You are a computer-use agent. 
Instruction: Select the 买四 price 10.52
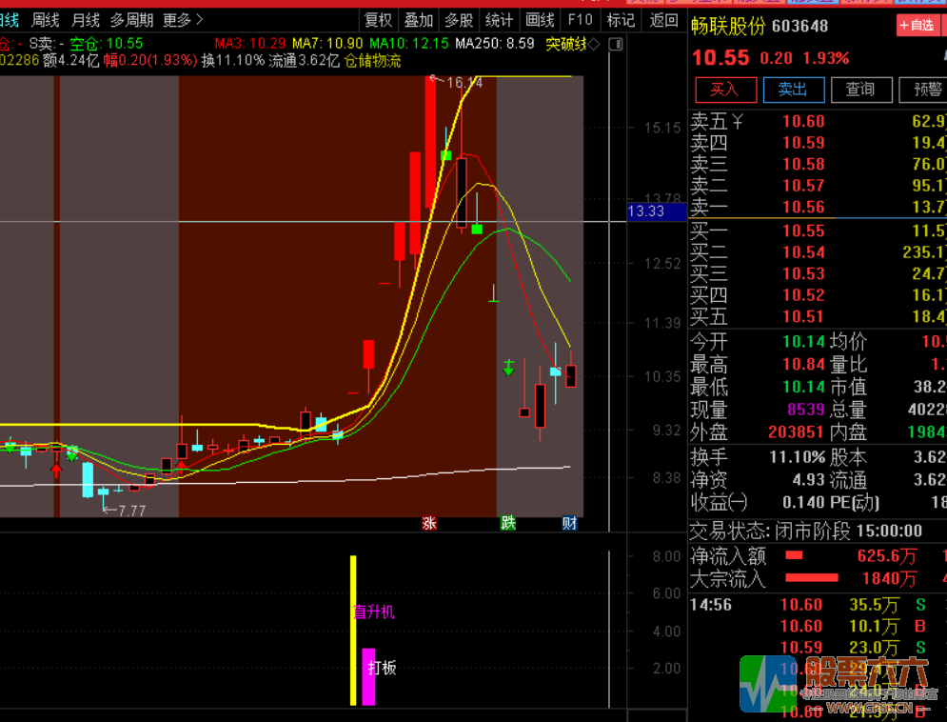803,295
